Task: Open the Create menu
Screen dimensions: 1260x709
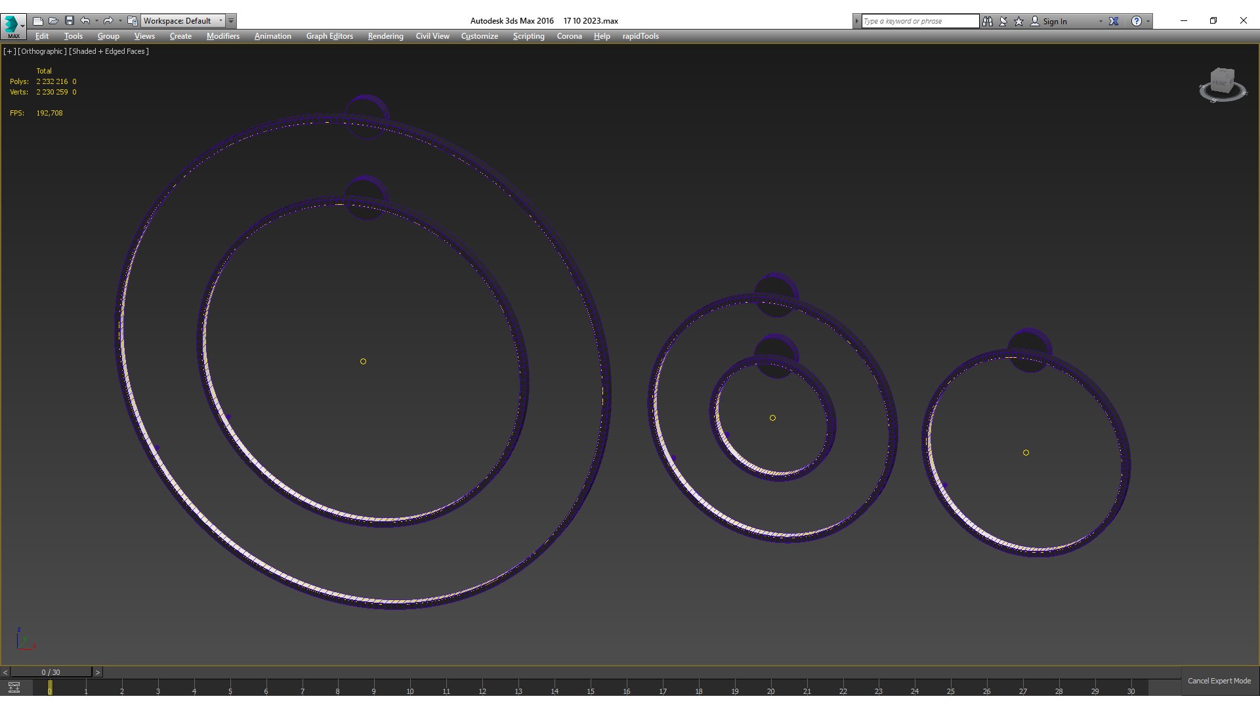Action: (x=180, y=36)
